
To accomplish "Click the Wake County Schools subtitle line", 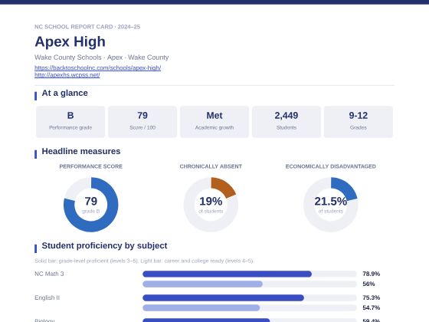I will tap(101, 58).
